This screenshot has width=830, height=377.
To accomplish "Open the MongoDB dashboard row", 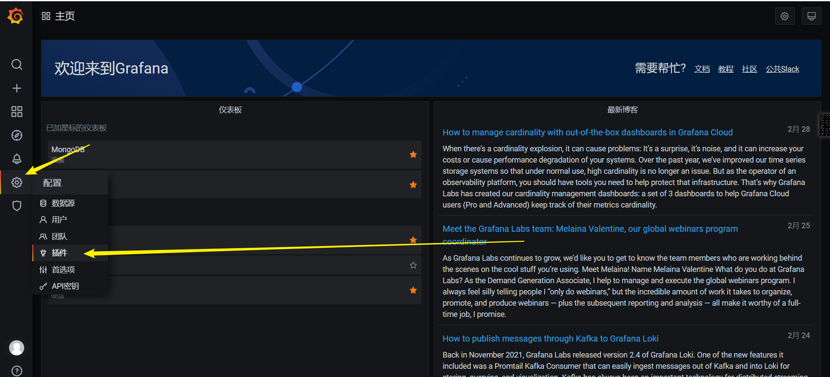I will (x=234, y=154).
